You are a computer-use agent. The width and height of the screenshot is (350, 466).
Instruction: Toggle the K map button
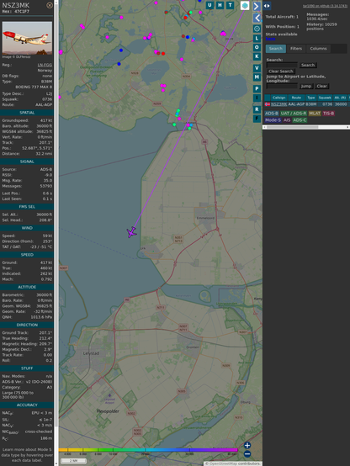pos(257,56)
